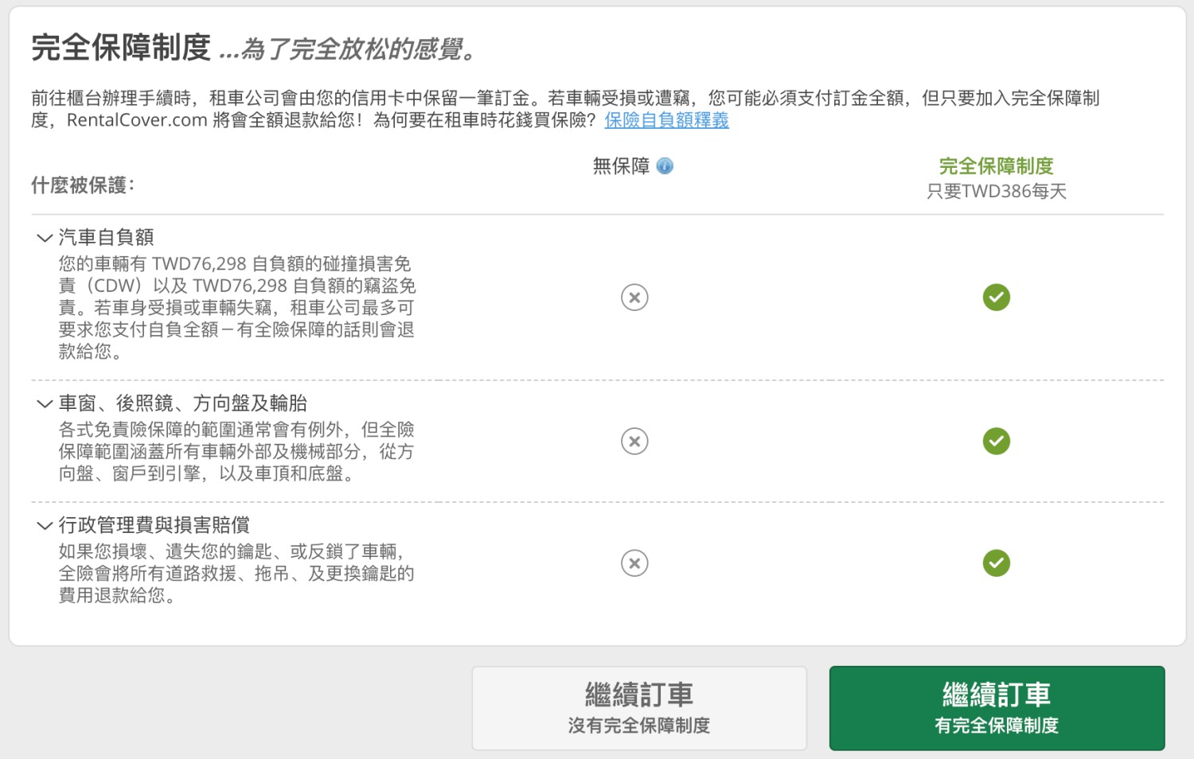Select the 無保障 column header text
Viewport: 1194px width, 759px height.
coord(621,165)
